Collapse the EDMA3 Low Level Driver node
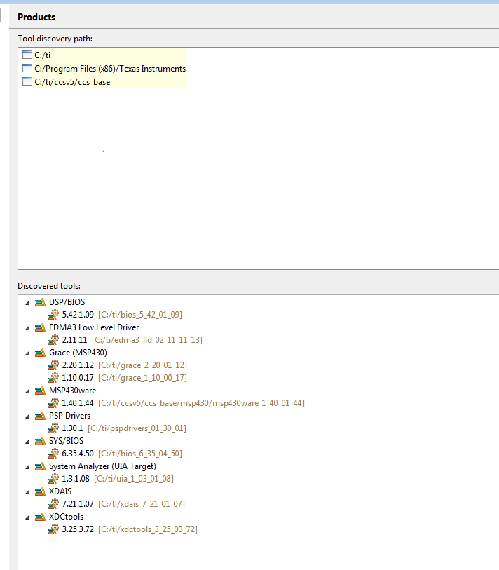This screenshot has width=499, height=570. pos(27,328)
